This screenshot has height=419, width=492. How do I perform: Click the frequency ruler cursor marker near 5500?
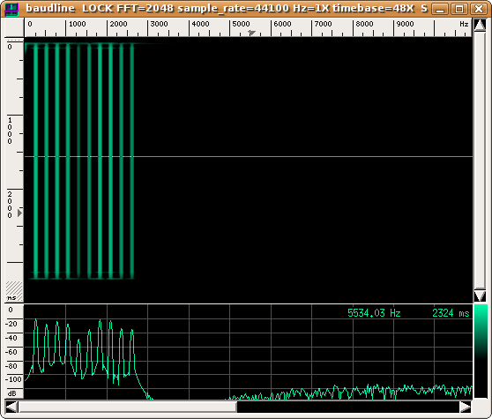pos(251,33)
